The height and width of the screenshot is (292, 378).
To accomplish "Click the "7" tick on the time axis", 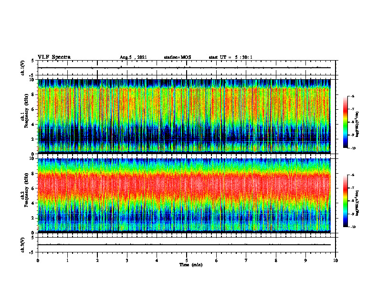I will pos(246,261).
